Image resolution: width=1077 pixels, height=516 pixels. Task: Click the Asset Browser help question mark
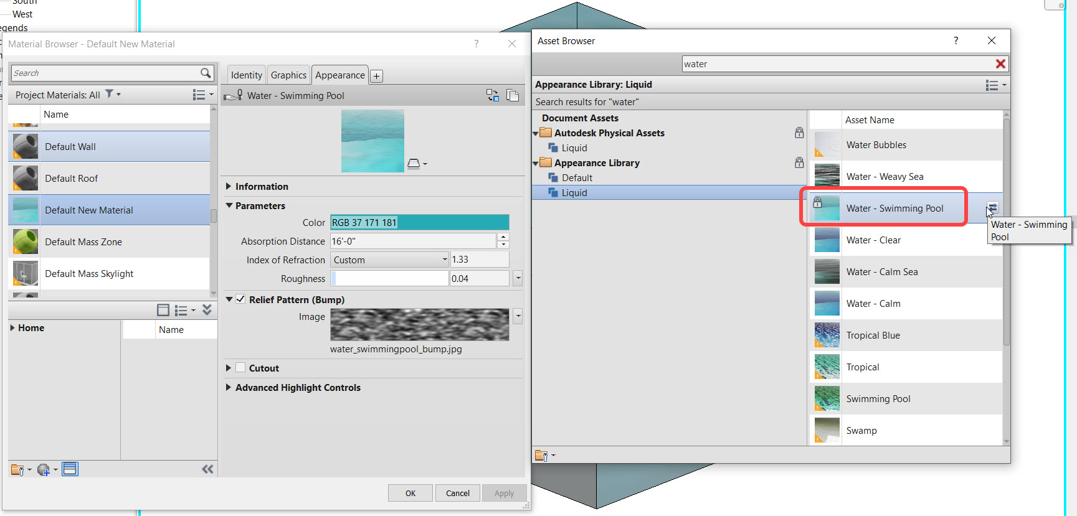click(956, 40)
